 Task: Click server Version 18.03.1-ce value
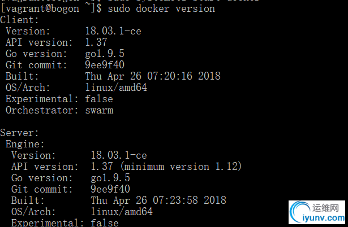(x=119, y=155)
